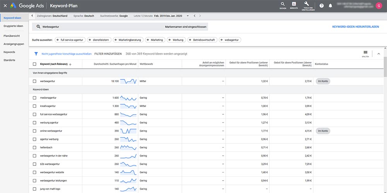387x193 pixels.
Task: Open the date range dropdown arrow
Action: [188, 16]
